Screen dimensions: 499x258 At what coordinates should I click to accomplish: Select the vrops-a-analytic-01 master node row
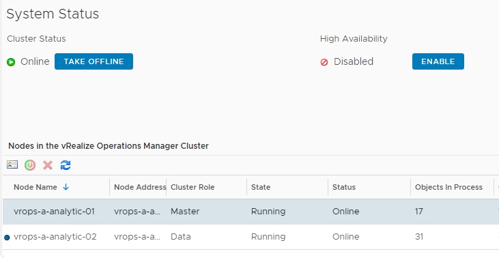[x=251, y=212]
